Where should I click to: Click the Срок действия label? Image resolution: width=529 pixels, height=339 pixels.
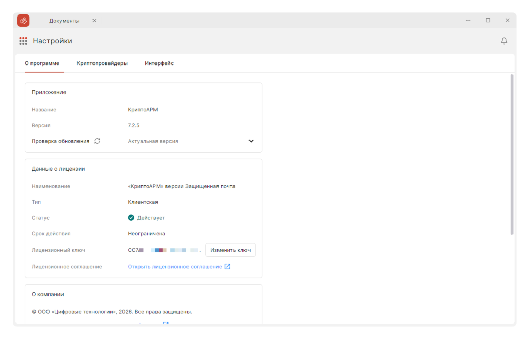coord(51,234)
